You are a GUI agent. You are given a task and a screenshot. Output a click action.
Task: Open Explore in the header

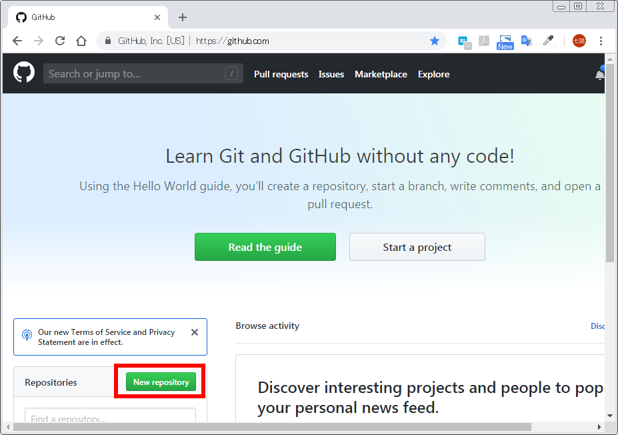(x=433, y=74)
